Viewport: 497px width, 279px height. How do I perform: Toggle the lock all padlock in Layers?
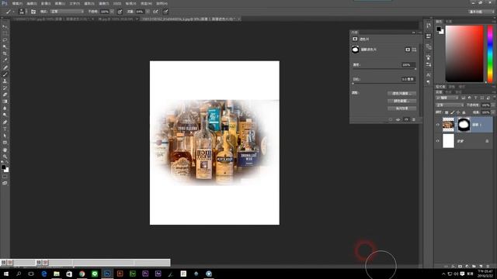tap(464, 112)
